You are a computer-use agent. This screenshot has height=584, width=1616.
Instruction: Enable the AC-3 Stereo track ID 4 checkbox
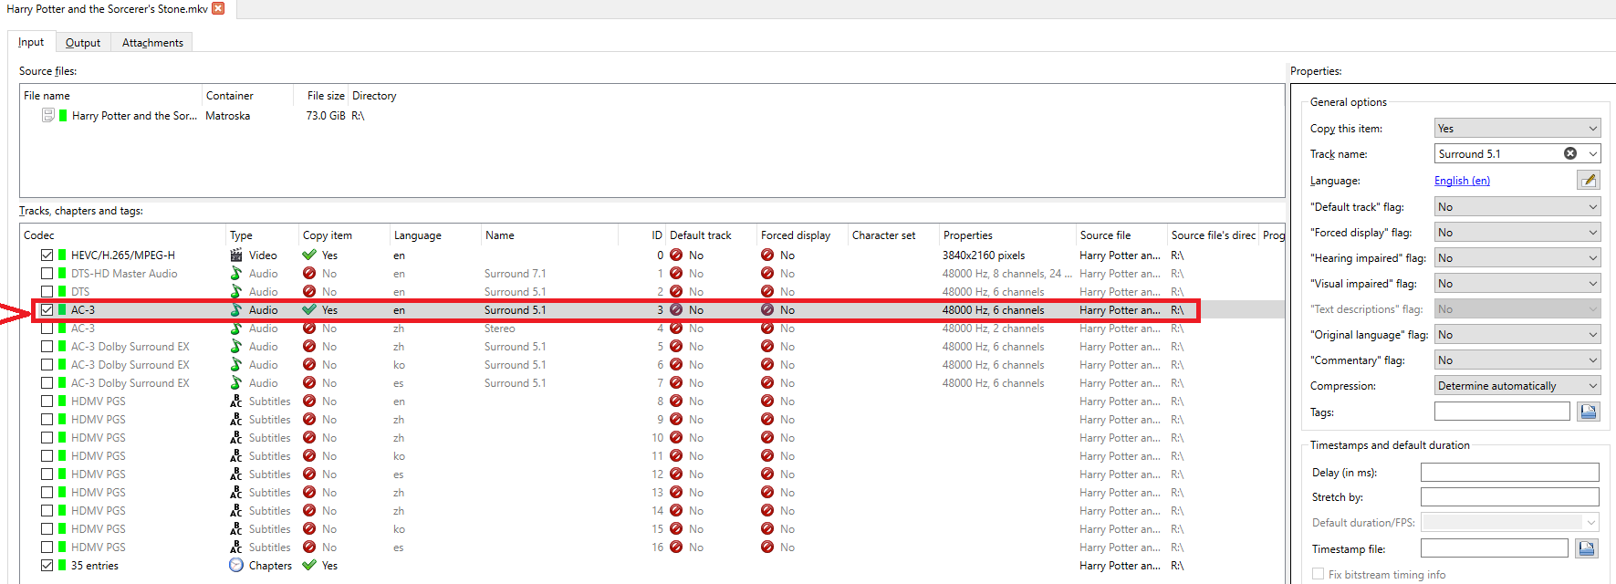point(47,328)
